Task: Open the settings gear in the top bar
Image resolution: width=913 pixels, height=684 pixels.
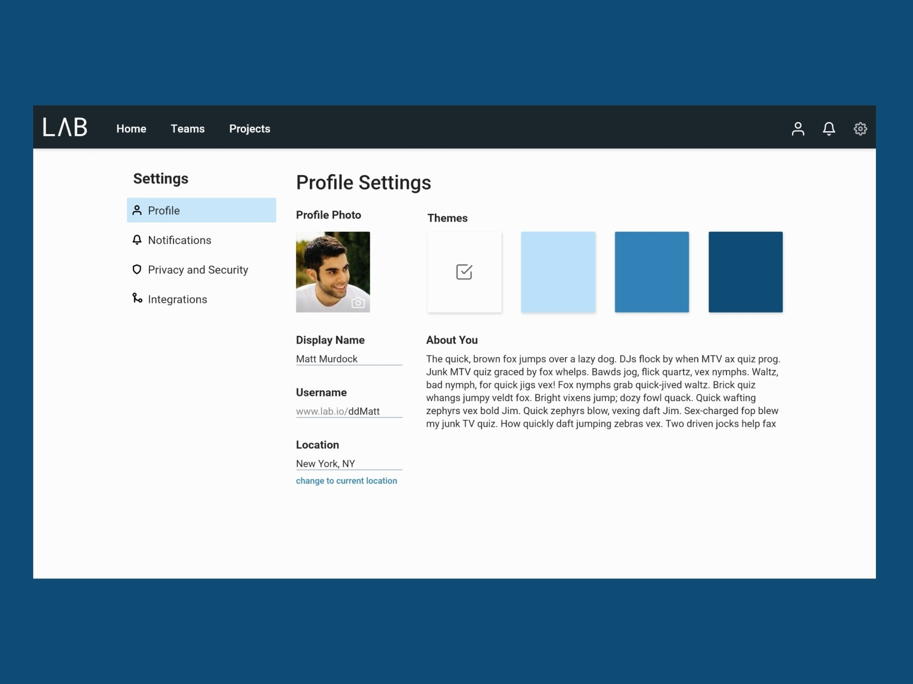Action: (860, 129)
